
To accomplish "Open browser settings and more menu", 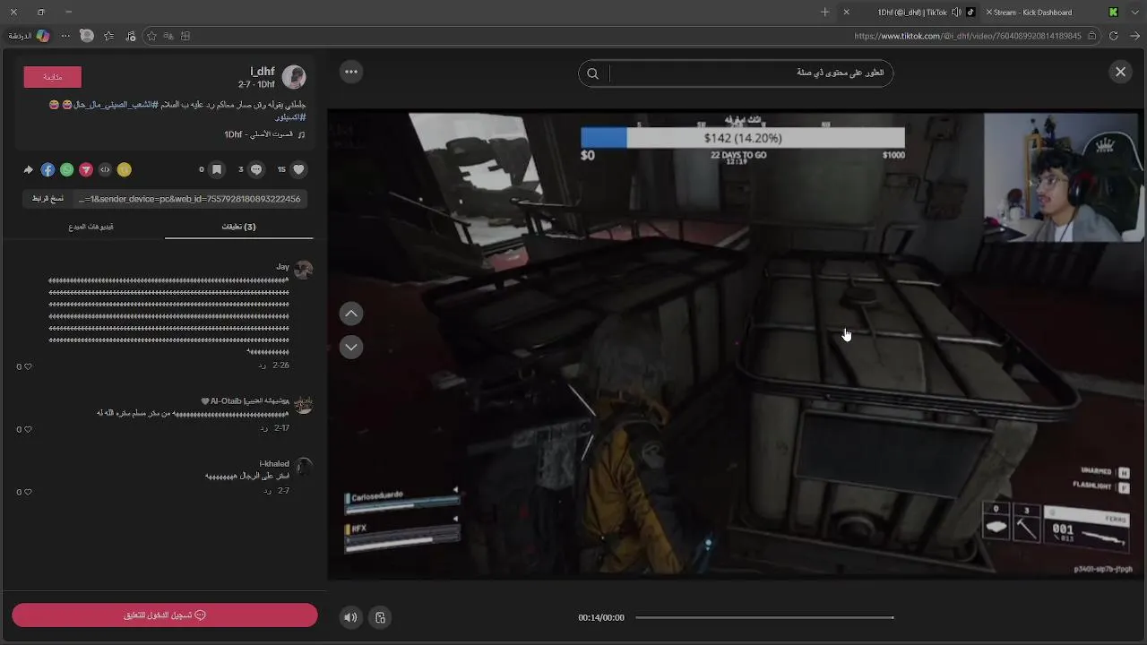I will (x=65, y=36).
